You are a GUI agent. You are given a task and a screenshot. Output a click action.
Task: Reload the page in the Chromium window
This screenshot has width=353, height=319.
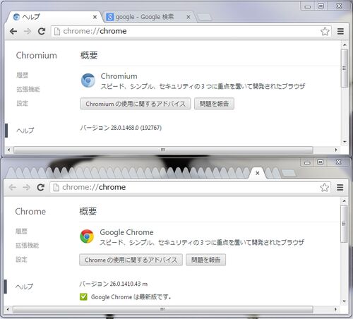coord(42,31)
